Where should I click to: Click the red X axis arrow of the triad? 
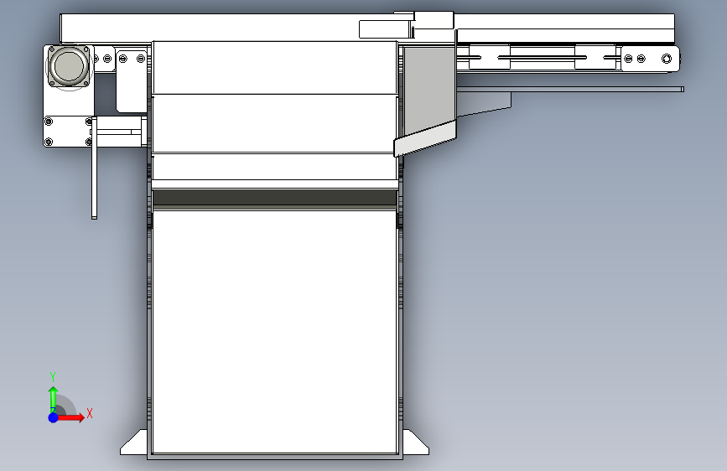click(71, 417)
